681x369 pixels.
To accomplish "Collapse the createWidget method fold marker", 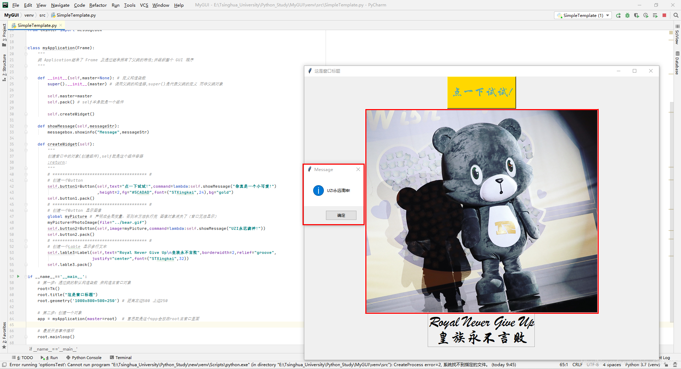I will click(x=26, y=144).
